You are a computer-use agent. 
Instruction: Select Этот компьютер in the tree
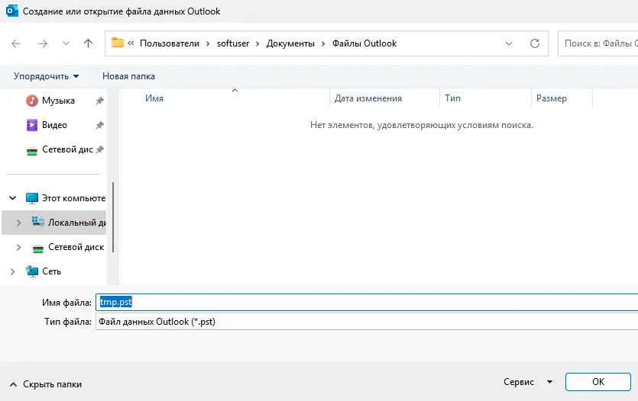(73, 198)
